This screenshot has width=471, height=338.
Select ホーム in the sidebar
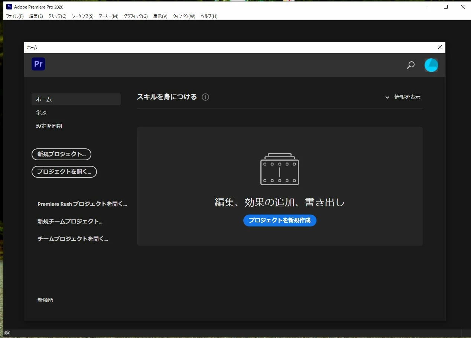click(x=76, y=99)
